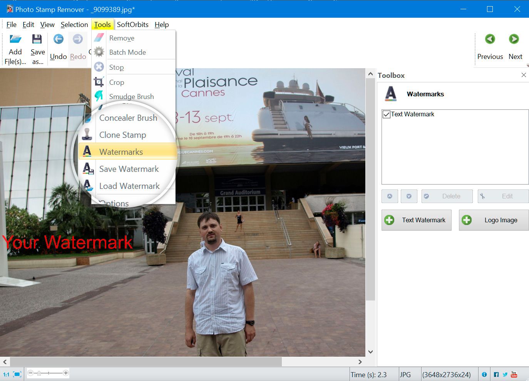Viewport: 529px width, 381px height.
Task: Close the Toolbox panel
Action: tap(524, 75)
